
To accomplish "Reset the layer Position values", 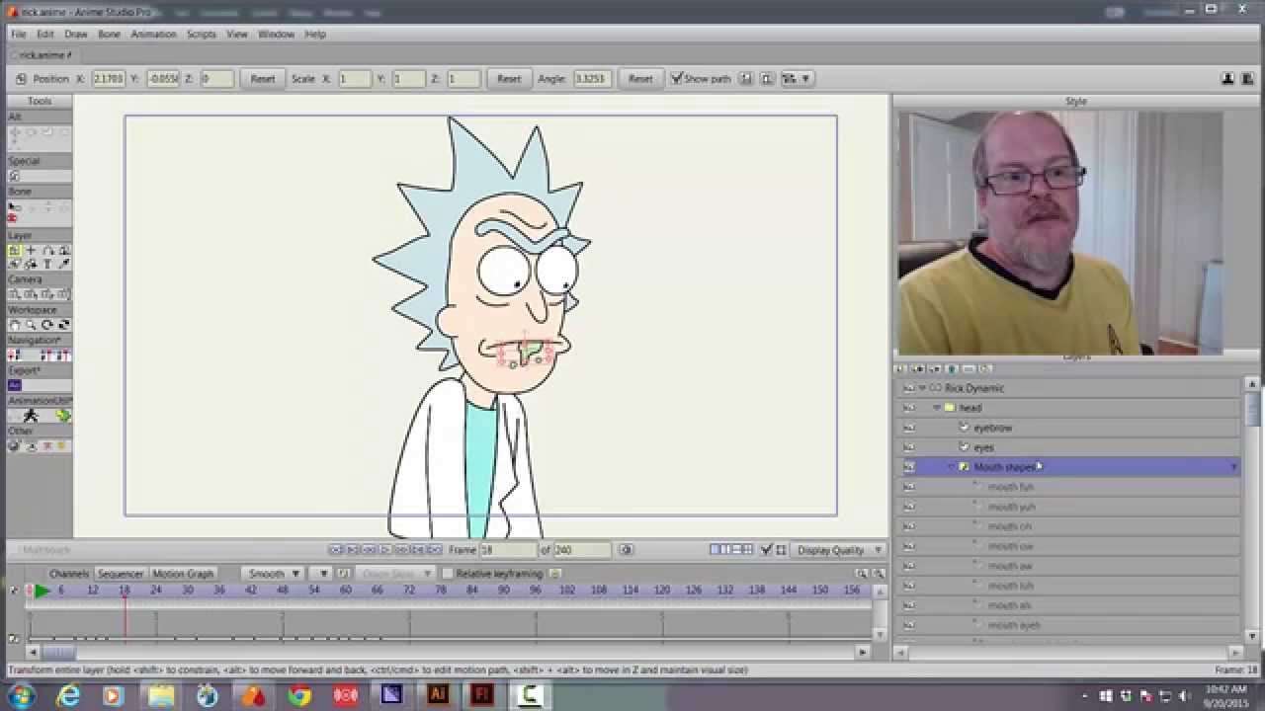I will click(x=262, y=78).
